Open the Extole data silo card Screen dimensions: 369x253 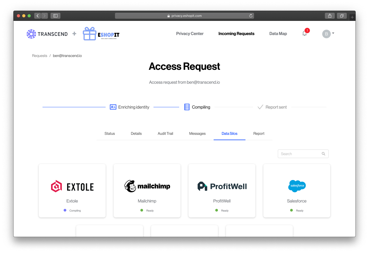coord(72,191)
